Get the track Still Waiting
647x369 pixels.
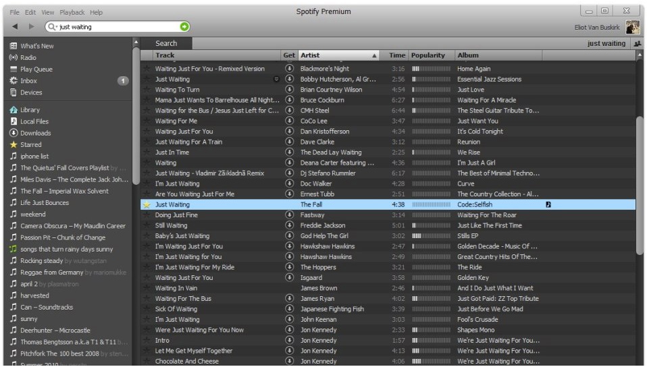[290, 225]
